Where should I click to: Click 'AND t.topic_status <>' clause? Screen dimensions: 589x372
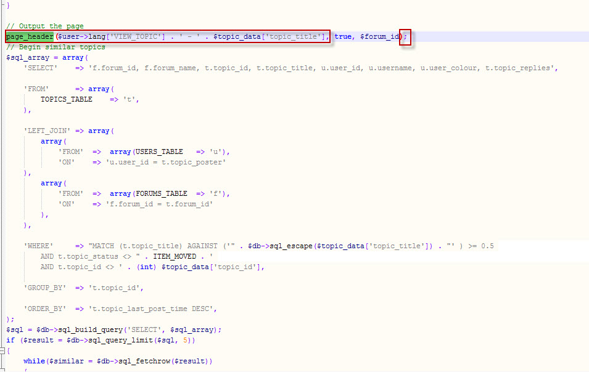click(x=86, y=256)
